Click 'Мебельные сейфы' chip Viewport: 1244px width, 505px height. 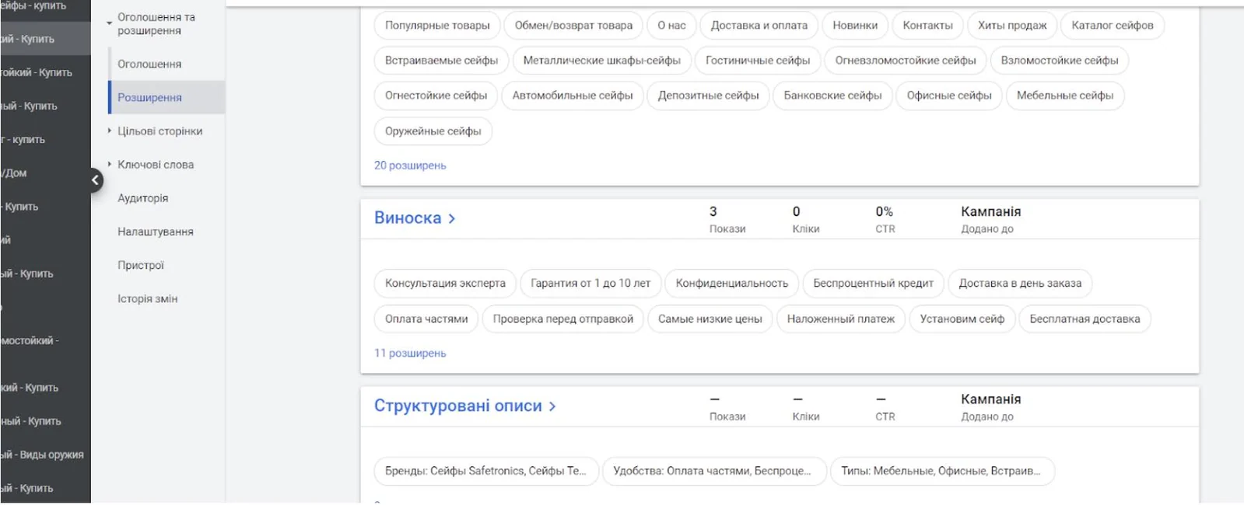1065,96
